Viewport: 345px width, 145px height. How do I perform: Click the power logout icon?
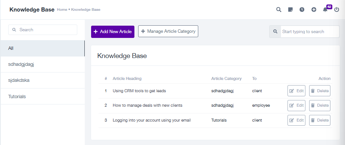click(x=337, y=10)
